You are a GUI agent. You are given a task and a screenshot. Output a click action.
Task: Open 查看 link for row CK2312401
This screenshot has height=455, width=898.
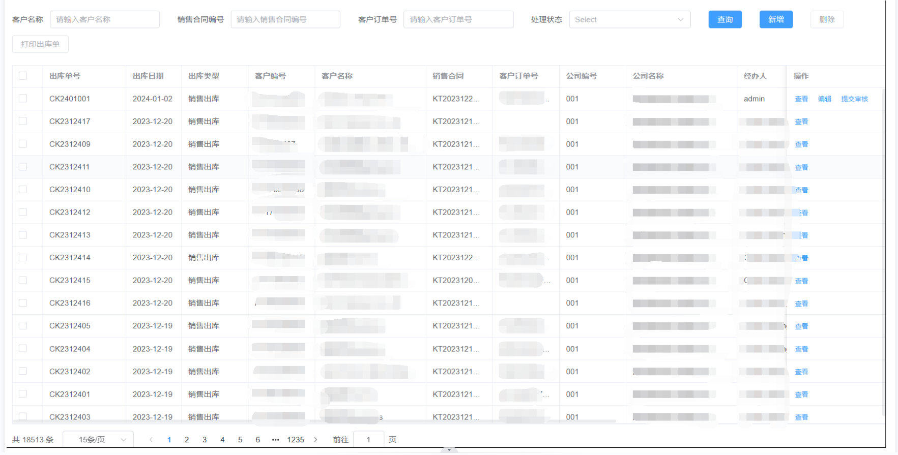[x=801, y=395]
